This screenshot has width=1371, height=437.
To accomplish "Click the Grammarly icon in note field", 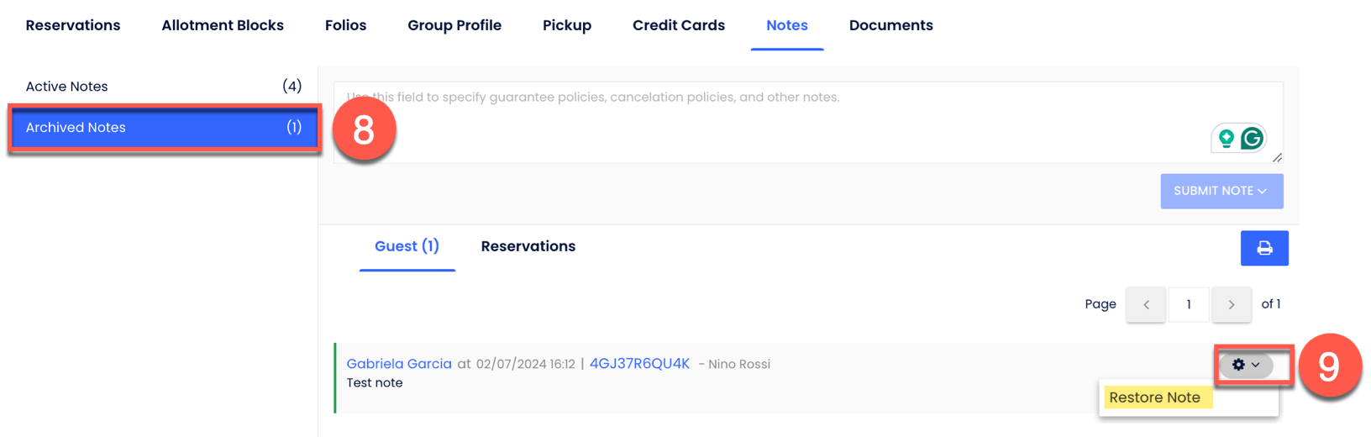I will pyautogui.click(x=1252, y=138).
